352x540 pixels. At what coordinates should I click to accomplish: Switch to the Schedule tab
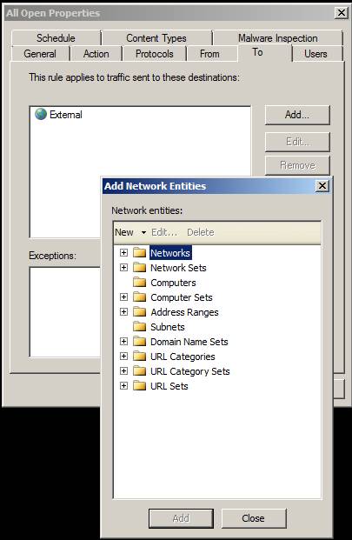56,38
